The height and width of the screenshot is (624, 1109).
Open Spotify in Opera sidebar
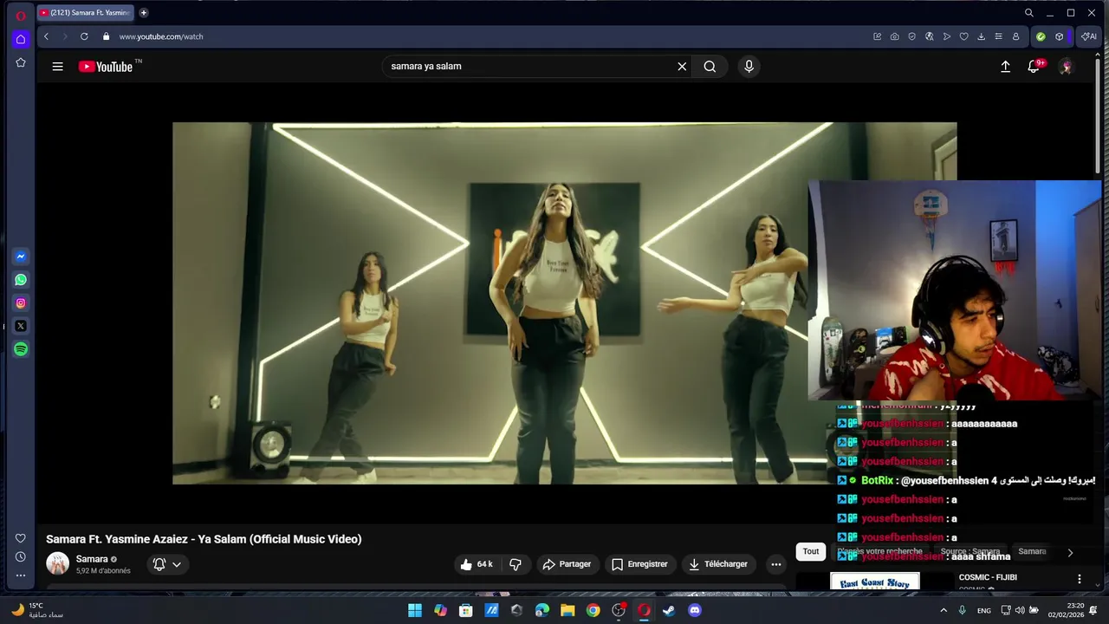tap(21, 349)
